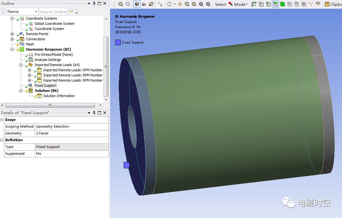Viewport: 342px width, 218px height.
Task: Click the blue Fixed Support flag on model
Action: pos(127,165)
